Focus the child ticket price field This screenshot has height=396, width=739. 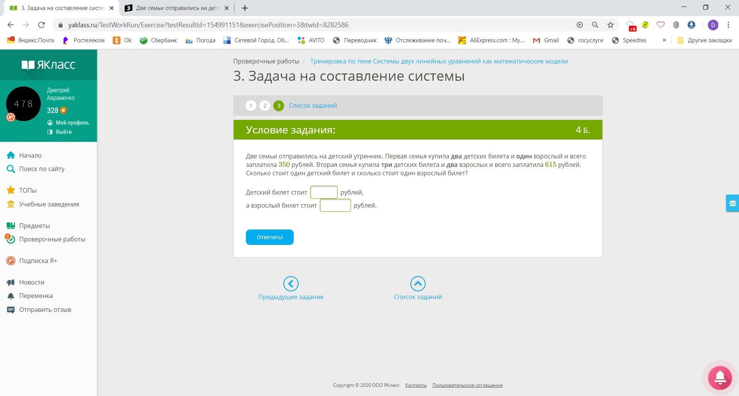pyautogui.click(x=324, y=192)
